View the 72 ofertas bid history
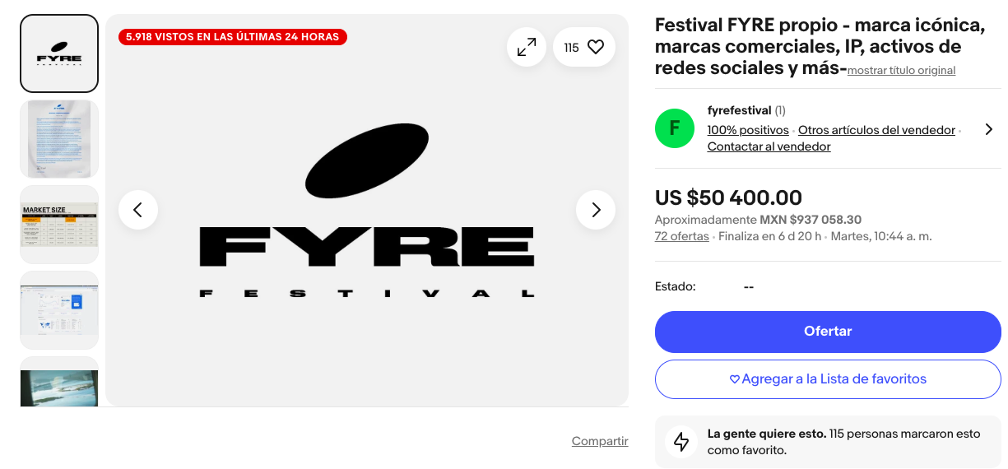Screen dimensions: 1008x469 pyautogui.click(x=681, y=236)
